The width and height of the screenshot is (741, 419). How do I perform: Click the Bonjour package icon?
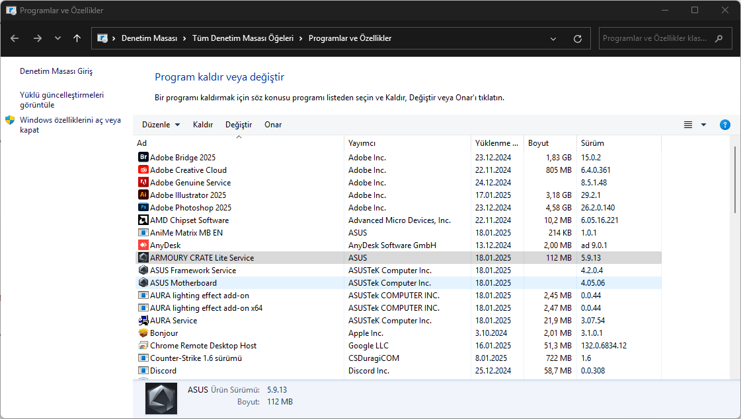point(143,333)
